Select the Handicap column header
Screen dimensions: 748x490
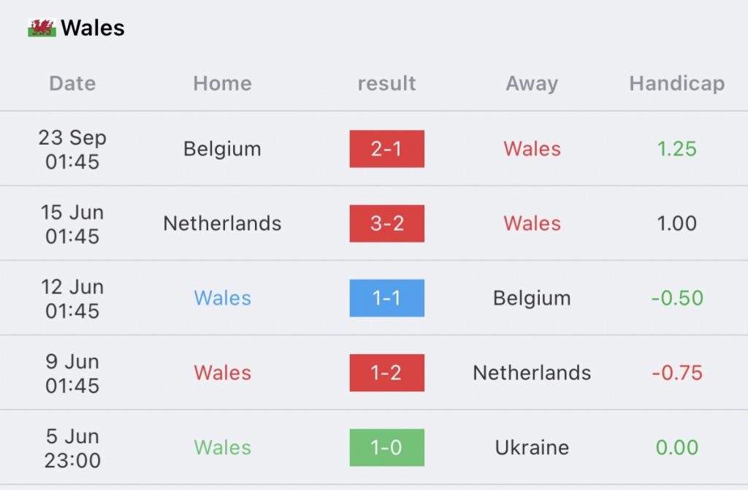point(677,83)
